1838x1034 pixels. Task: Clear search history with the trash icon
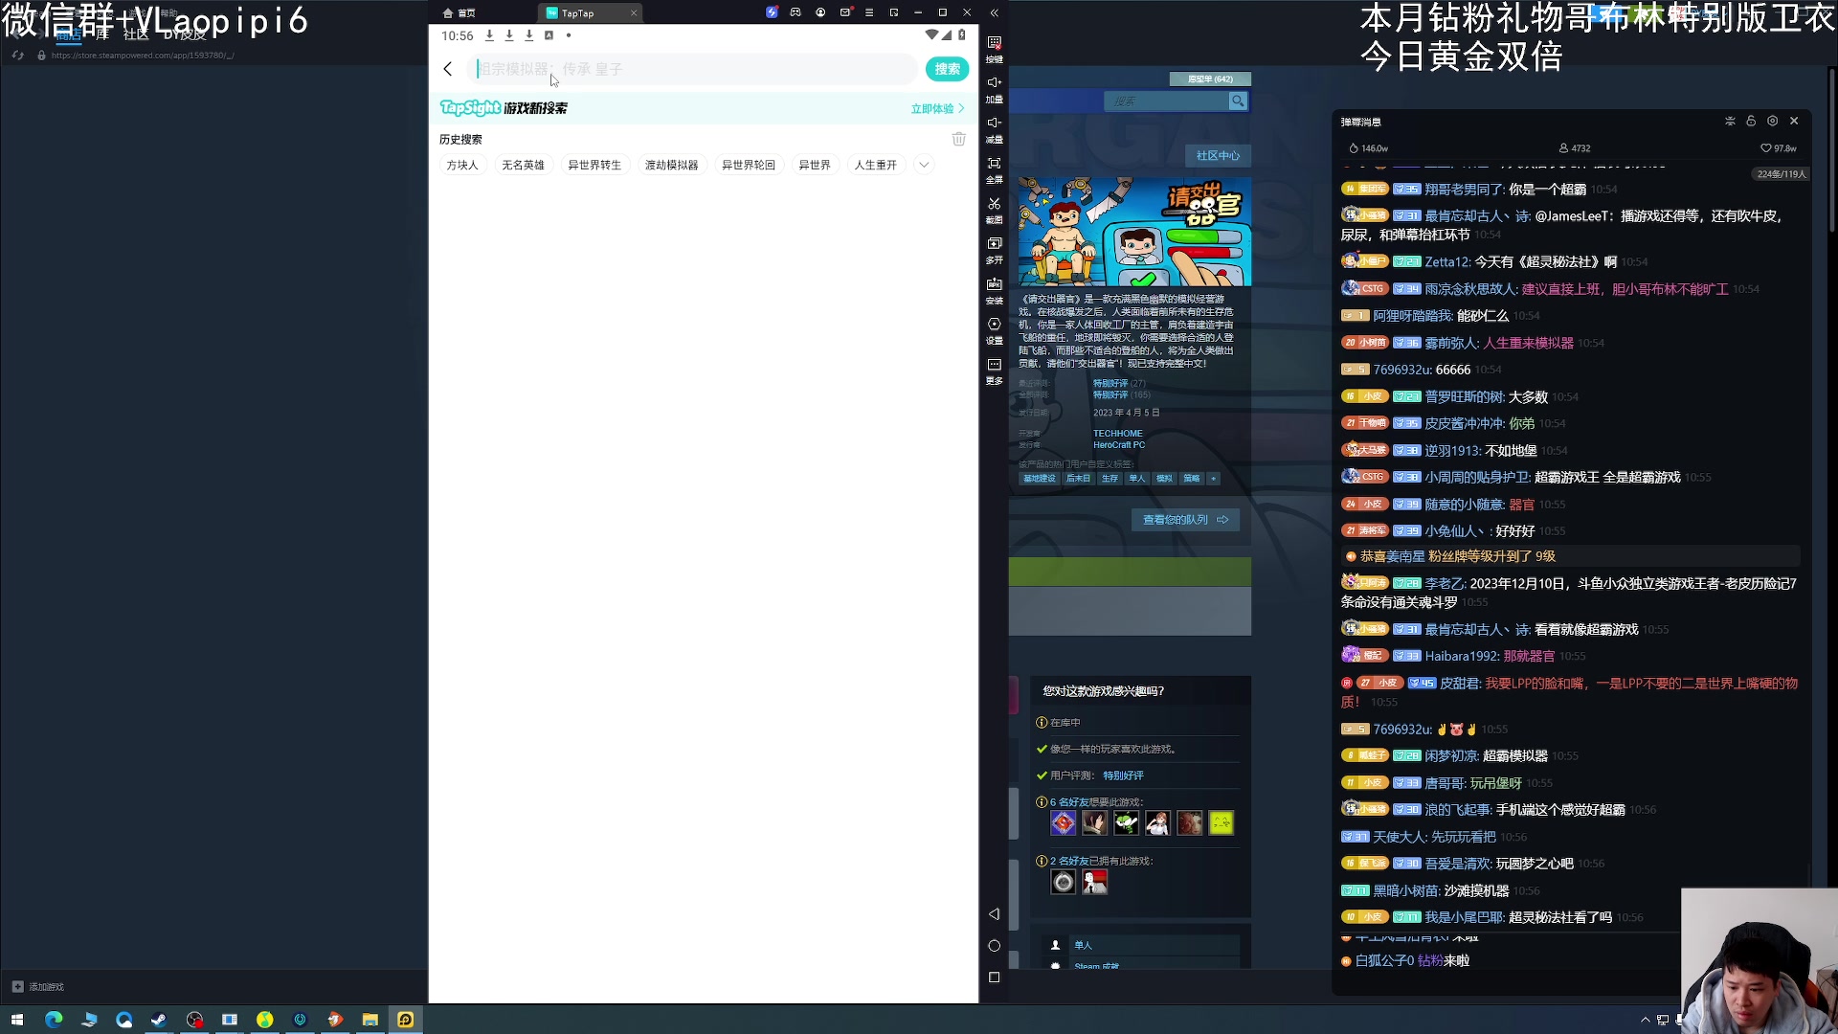(x=958, y=139)
